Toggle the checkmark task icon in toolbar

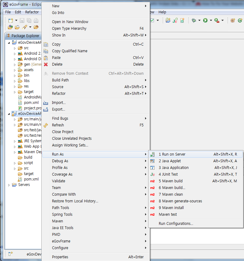pos(152,20)
